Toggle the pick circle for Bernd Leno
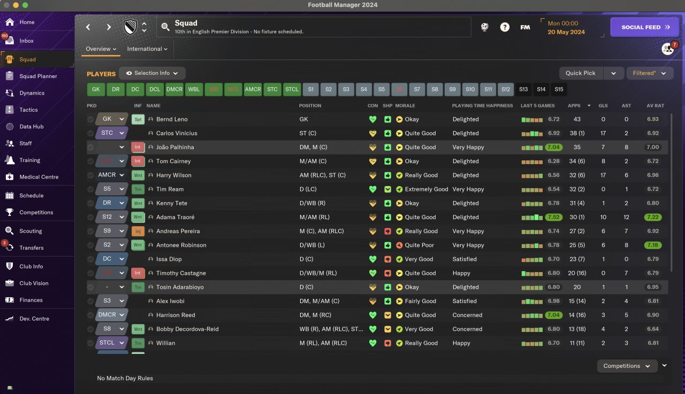This screenshot has height=394, width=685. point(90,119)
